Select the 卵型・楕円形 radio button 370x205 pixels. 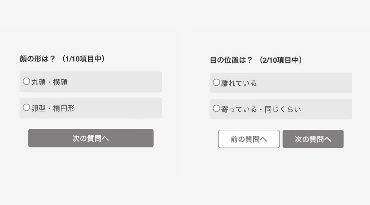pos(27,108)
